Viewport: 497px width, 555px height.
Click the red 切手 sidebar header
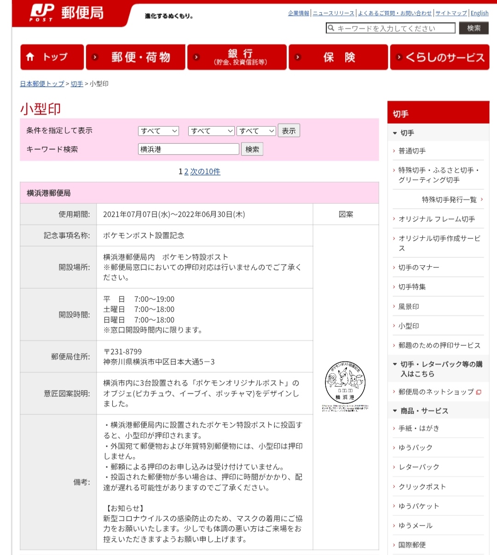point(438,112)
